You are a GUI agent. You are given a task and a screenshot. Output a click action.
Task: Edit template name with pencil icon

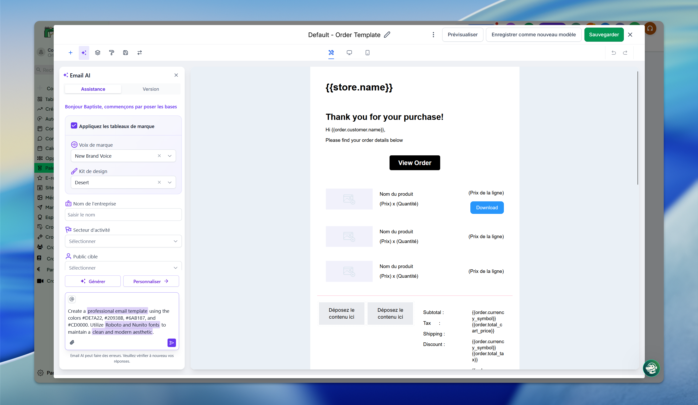(x=387, y=34)
